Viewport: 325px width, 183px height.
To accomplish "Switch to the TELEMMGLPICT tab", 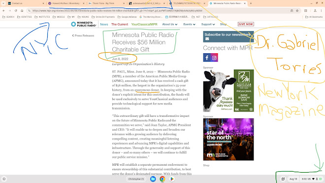I will [x=187, y=3].
